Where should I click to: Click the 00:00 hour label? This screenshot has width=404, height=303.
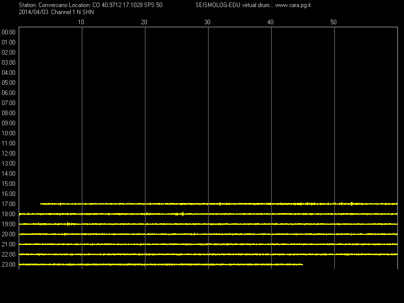click(x=9, y=32)
